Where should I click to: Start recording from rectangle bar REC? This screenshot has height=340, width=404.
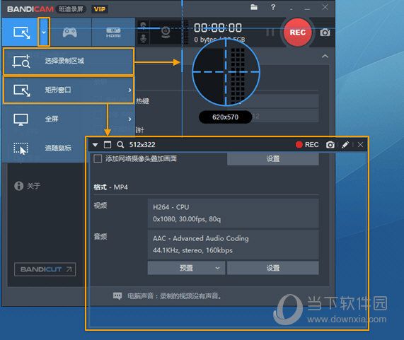point(307,145)
